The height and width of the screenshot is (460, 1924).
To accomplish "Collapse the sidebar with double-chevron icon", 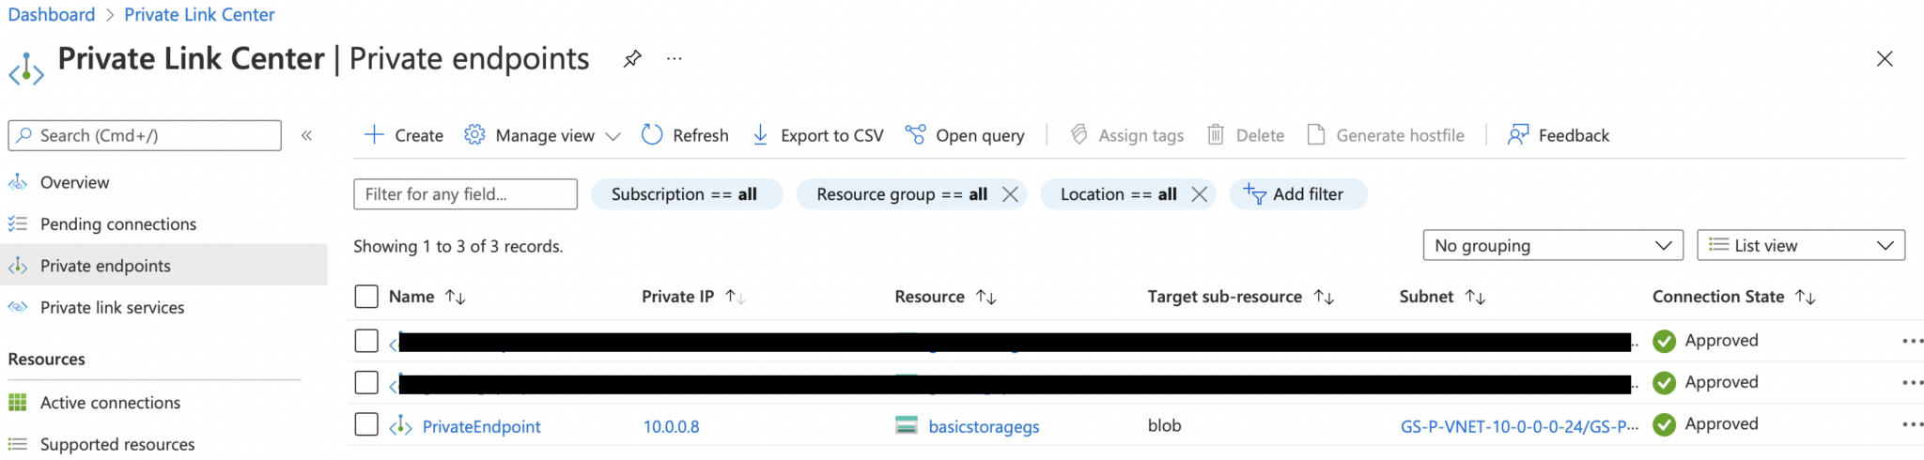I will coord(306,136).
